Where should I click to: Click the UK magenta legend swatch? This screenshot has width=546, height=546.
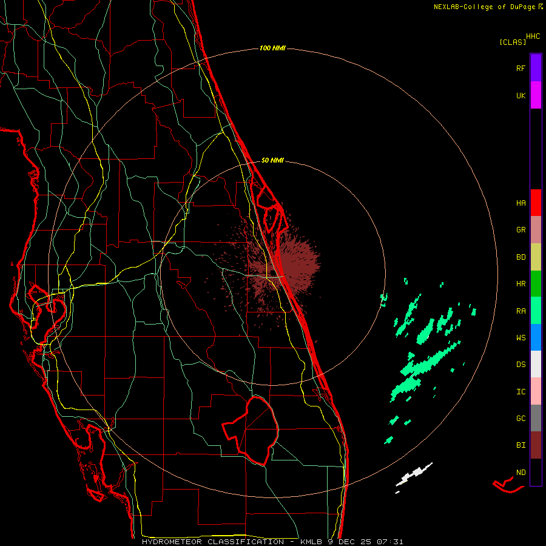coord(536,95)
